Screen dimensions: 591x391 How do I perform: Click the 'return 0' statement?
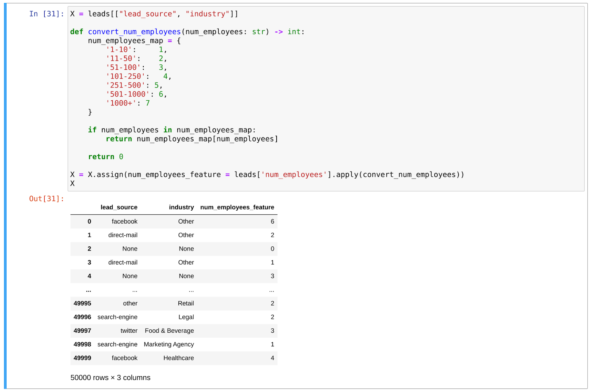click(106, 157)
